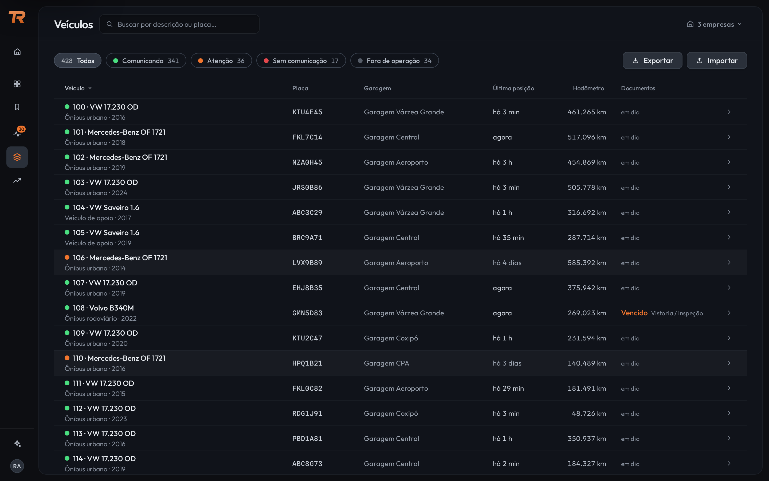
Task: Click the chevron for vehicle 103 row
Action: (729, 187)
